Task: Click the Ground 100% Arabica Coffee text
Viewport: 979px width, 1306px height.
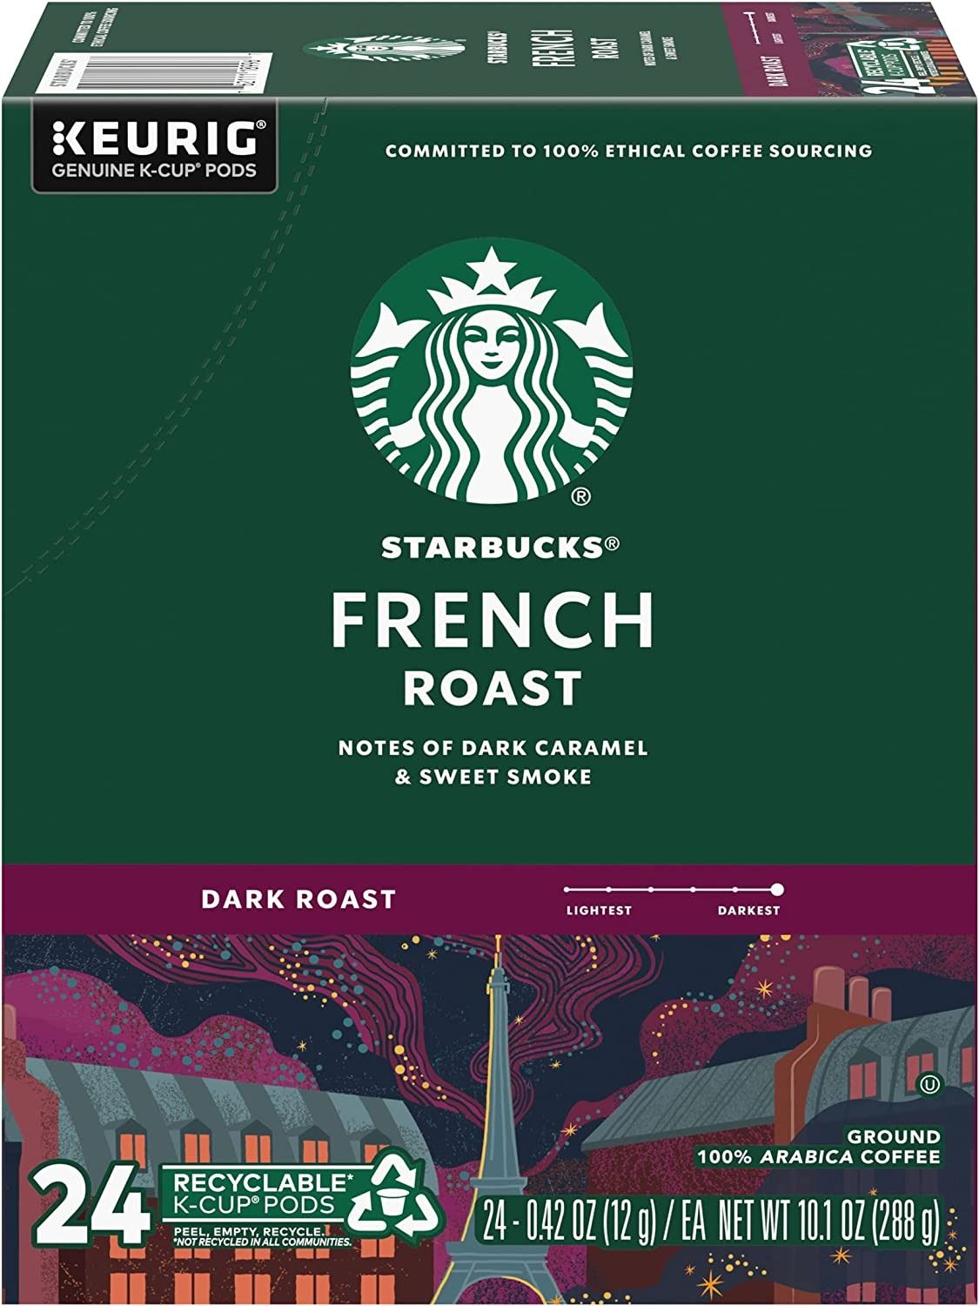Action: coord(818,1147)
